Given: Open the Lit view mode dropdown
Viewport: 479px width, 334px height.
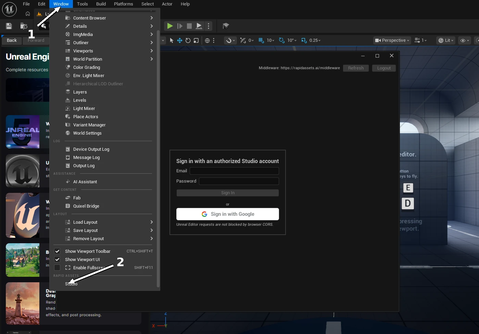Looking at the screenshot, I should tap(446, 40).
